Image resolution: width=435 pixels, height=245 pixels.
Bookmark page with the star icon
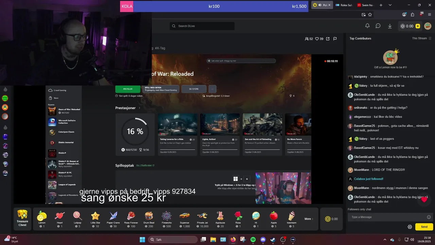point(370,15)
